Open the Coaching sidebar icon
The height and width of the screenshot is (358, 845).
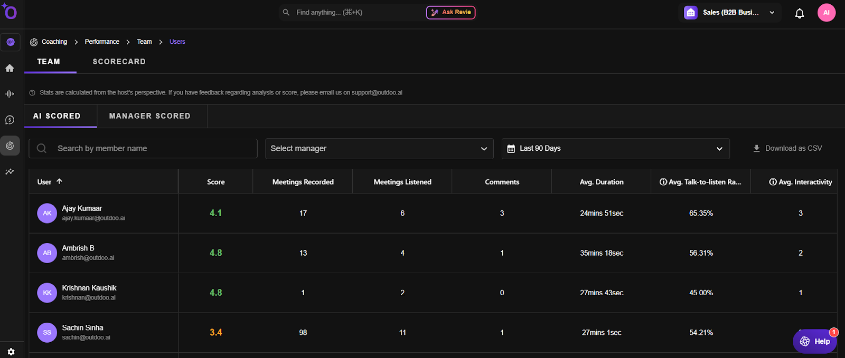(x=10, y=146)
